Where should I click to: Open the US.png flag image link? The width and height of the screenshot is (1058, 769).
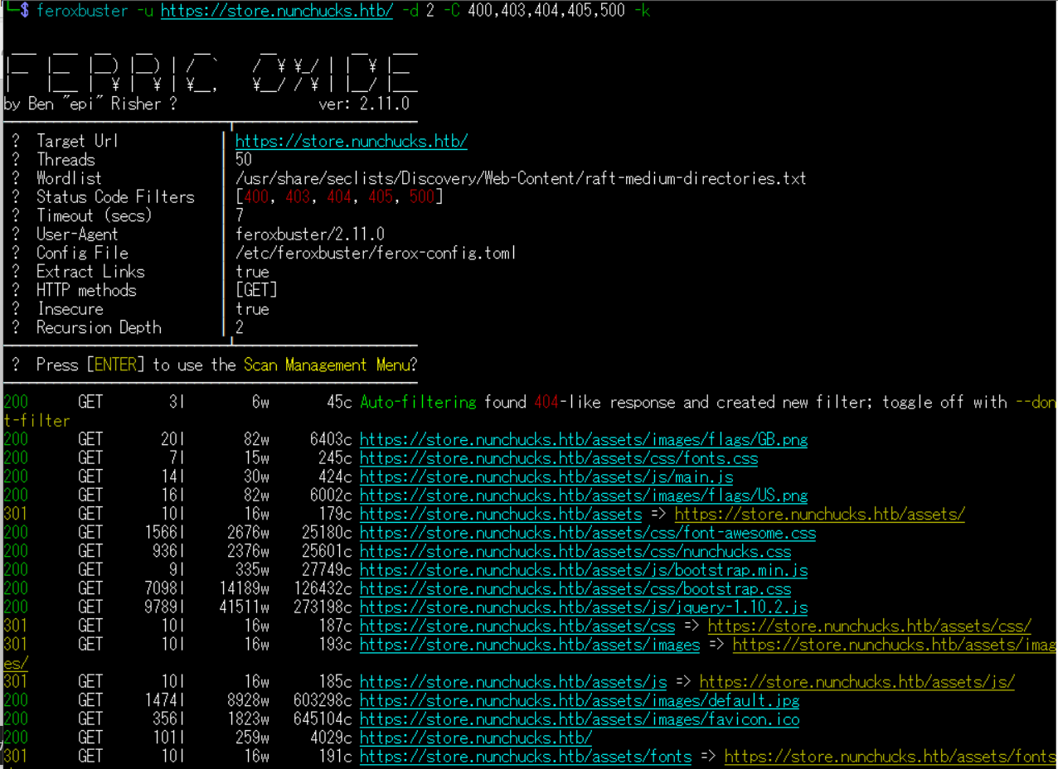click(583, 496)
